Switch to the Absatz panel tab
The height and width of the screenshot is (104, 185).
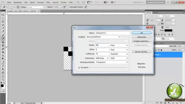[156, 13]
